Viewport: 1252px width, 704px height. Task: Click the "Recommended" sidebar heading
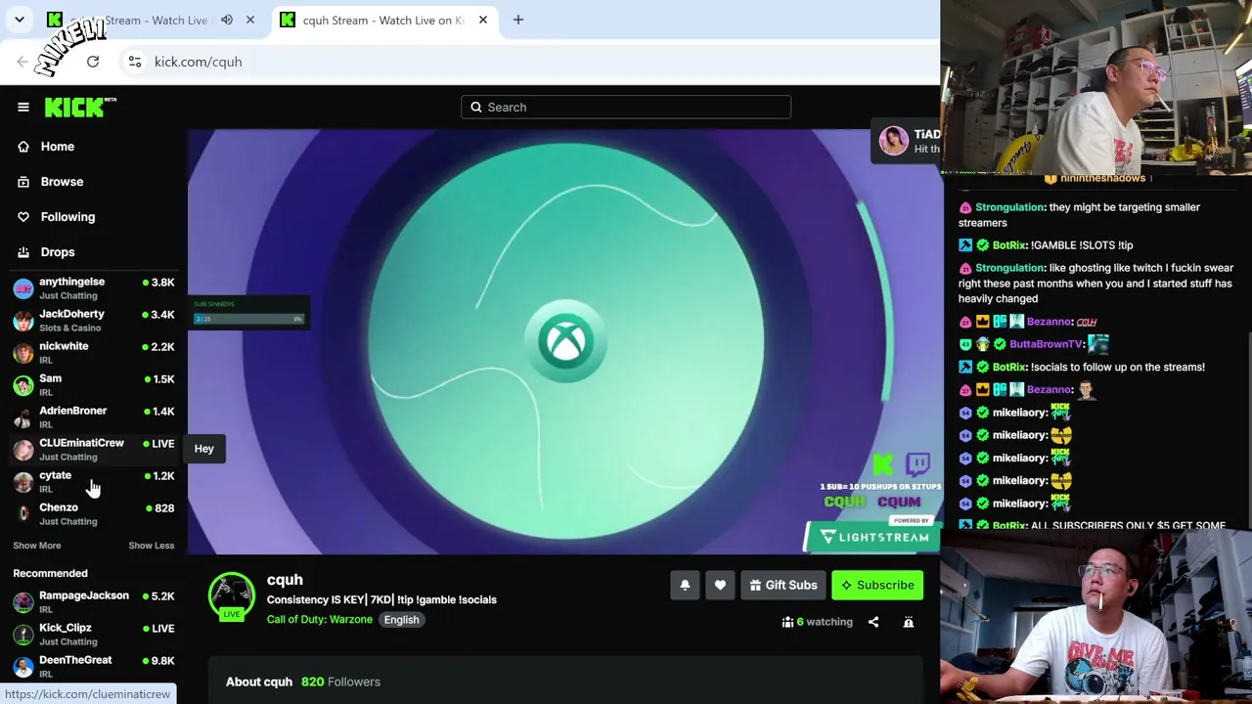(x=50, y=574)
